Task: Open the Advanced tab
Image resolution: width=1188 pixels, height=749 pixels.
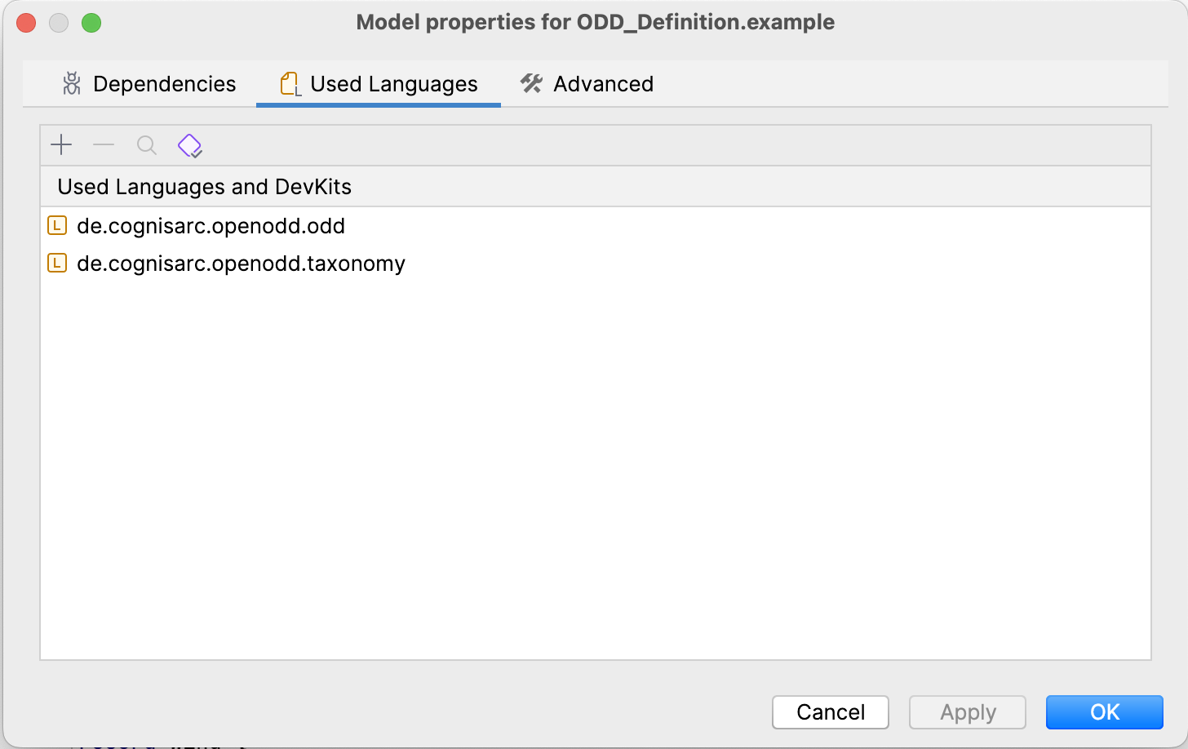Action: (587, 84)
